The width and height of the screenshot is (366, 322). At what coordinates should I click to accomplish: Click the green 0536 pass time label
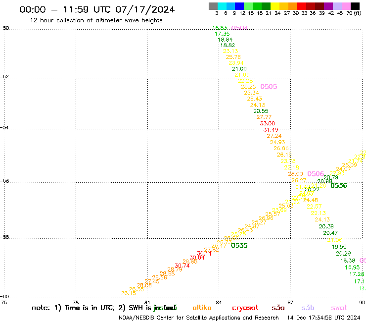point(339,186)
